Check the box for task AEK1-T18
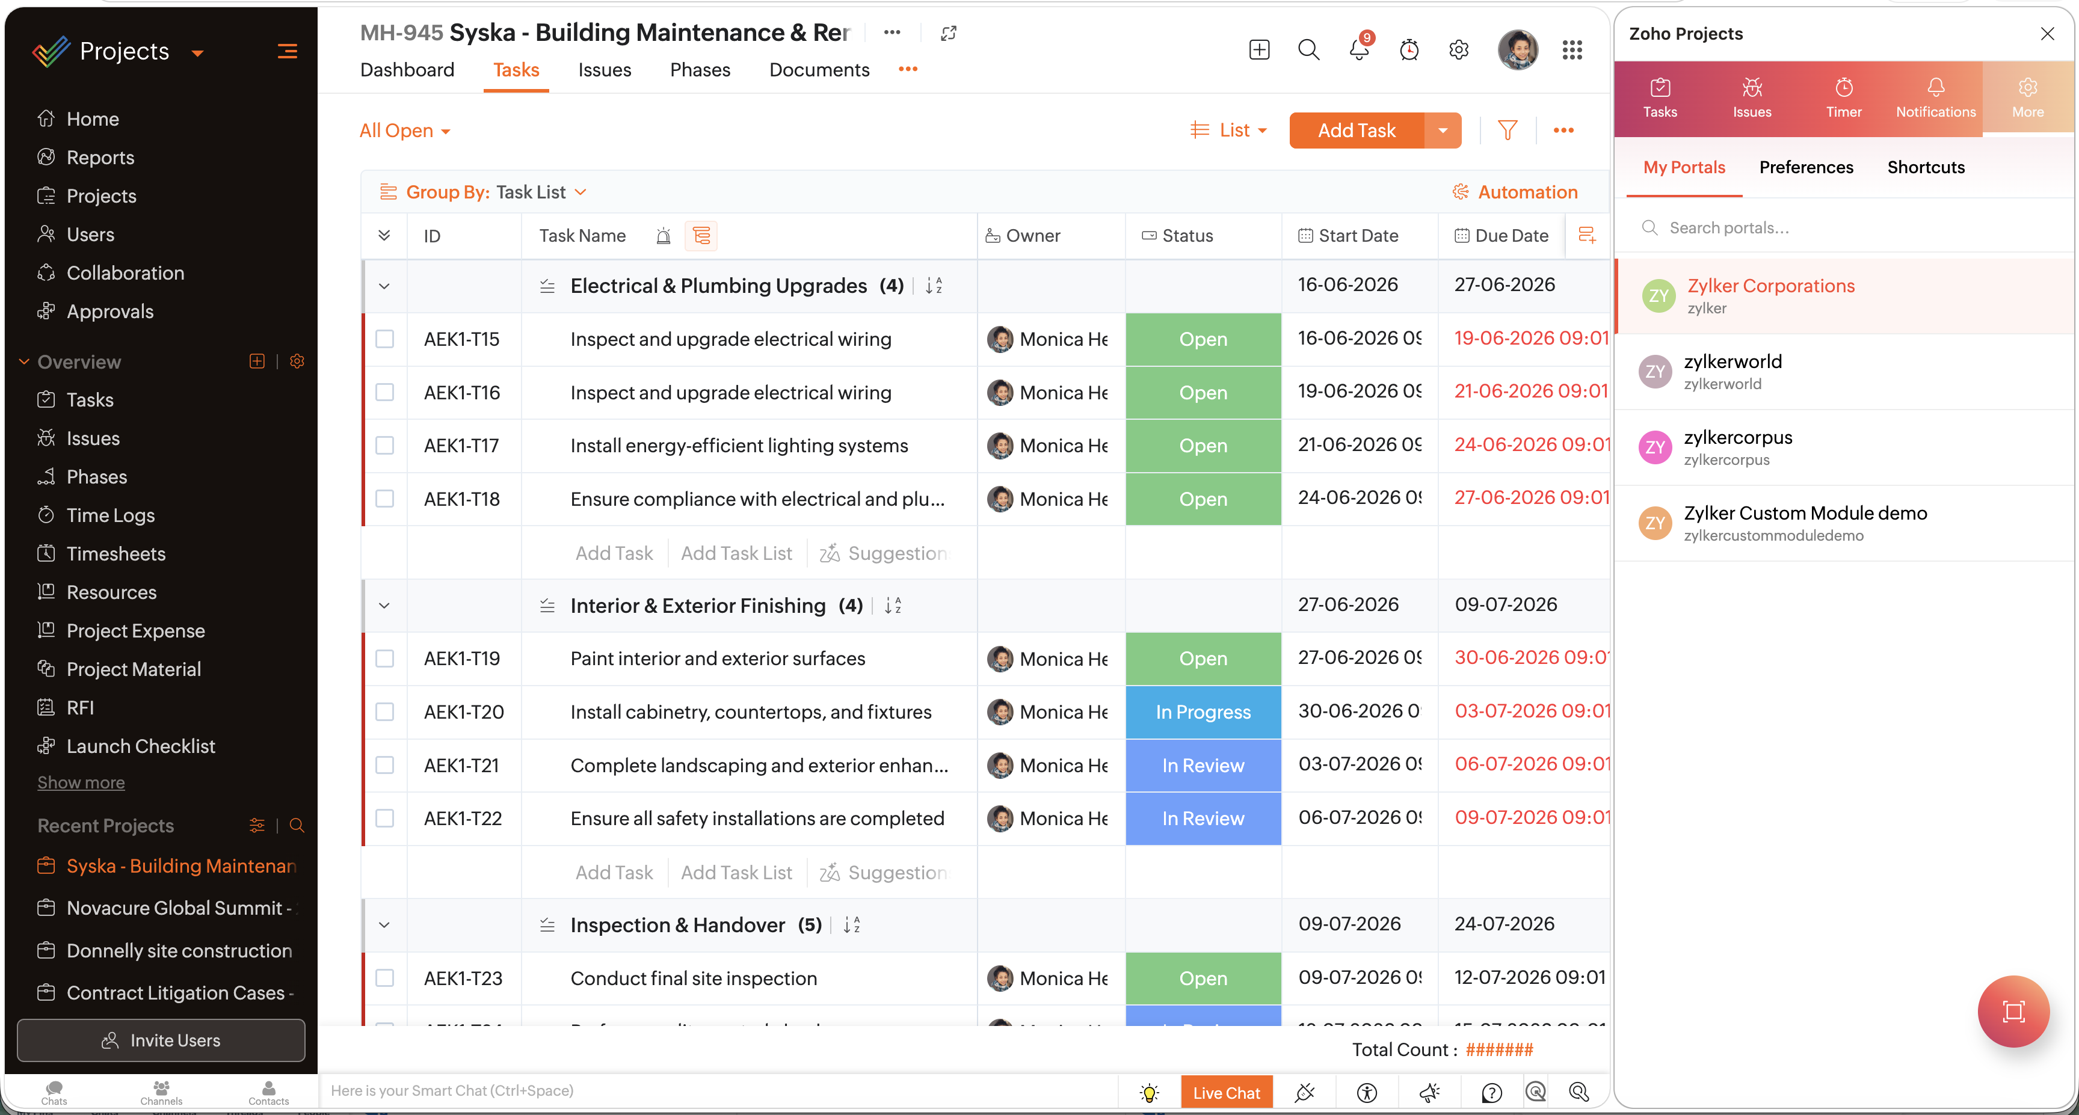This screenshot has height=1115, width=2079. (x=385, y=499)
